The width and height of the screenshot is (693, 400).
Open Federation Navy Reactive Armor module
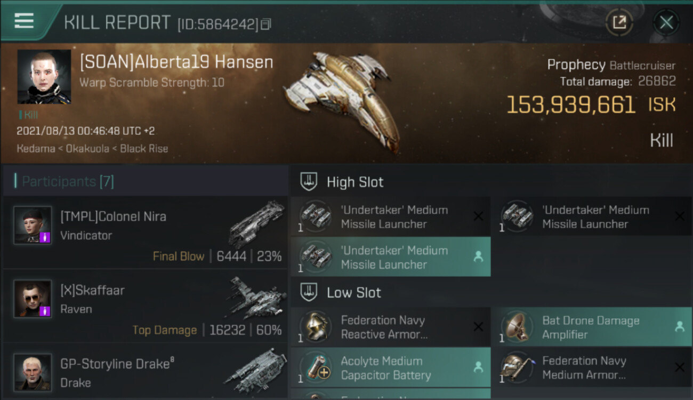pyautogui.click(x=391, y=327)
